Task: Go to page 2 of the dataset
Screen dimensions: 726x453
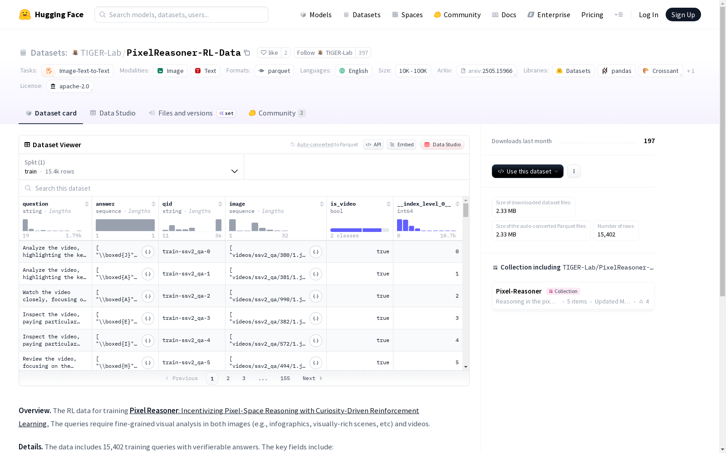Action: 228,378
